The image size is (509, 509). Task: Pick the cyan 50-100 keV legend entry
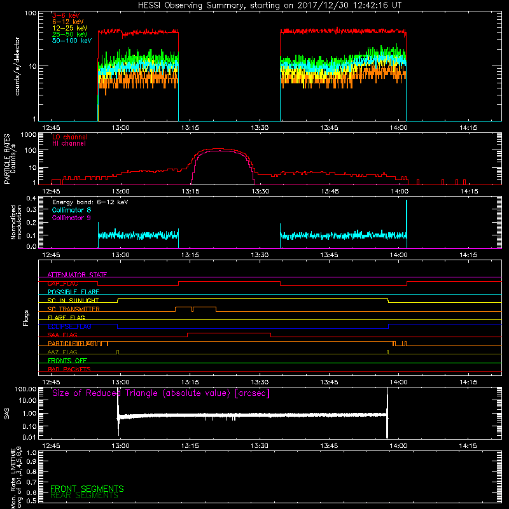(72, 41)
